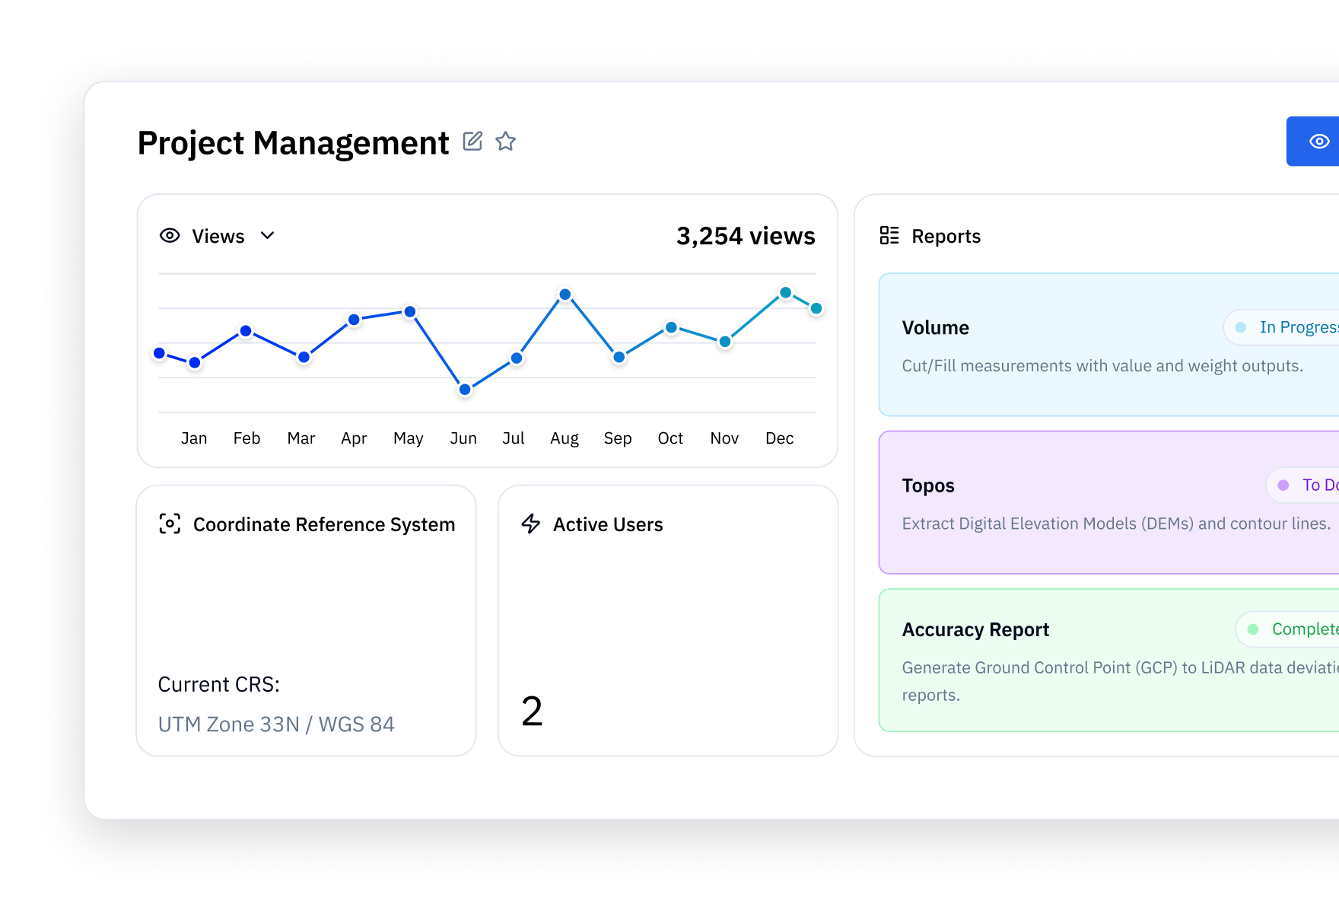Click the blue eye preview button
The image size is (1339, 901).
[1312, 141]
